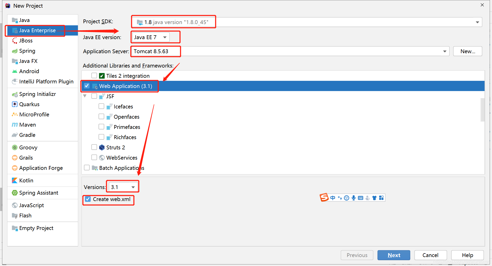This screenshot has width=492, height=266.
Task: Click the Grails icon
Action: tap(15, 158)
